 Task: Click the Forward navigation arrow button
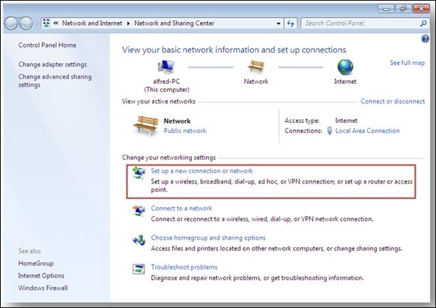(26, 23)
